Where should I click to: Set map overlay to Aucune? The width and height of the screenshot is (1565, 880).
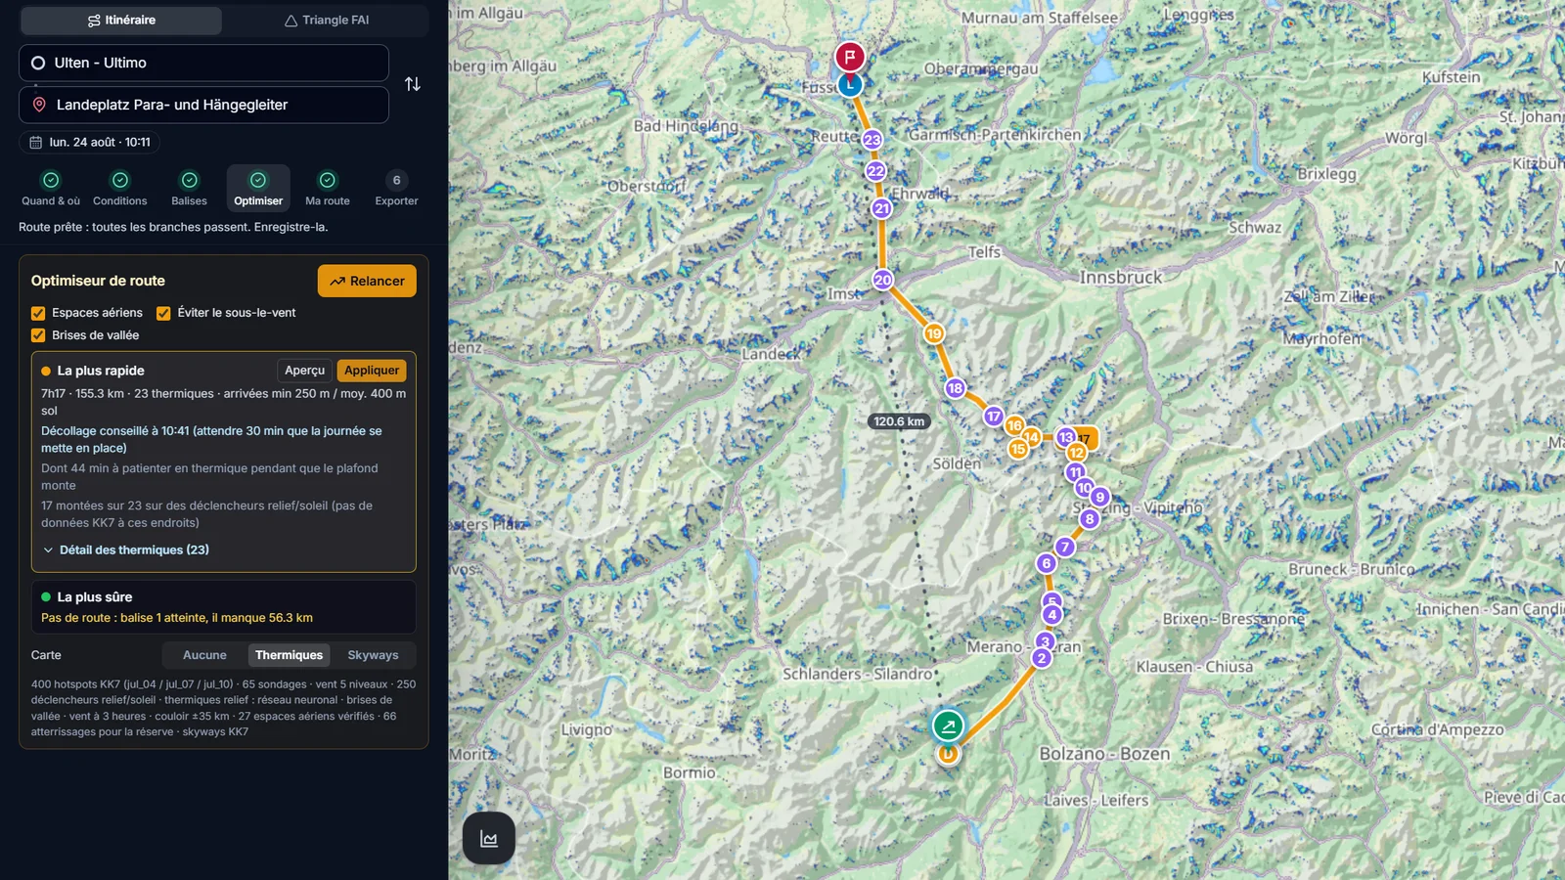click(204, 655)
